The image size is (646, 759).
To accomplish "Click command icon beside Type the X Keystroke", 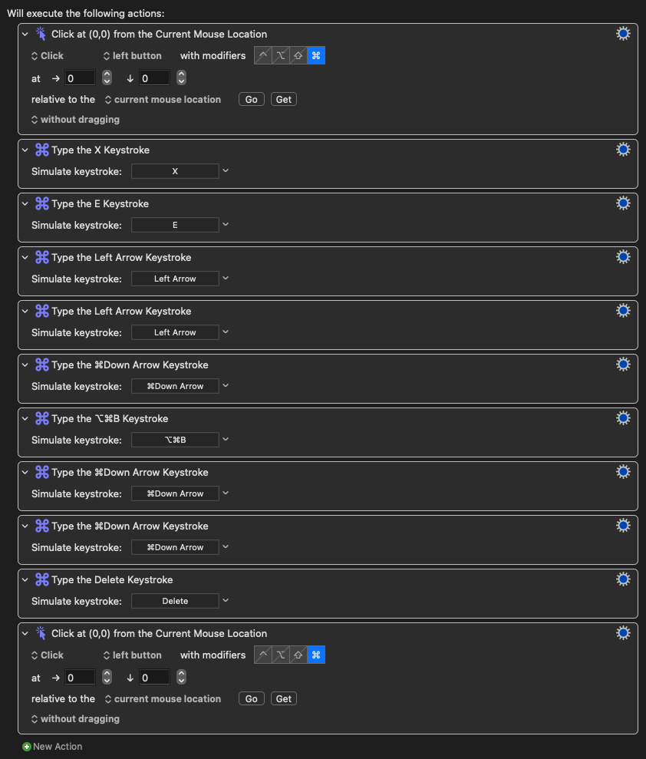I will pyautogui.click(x=42, y=150).
